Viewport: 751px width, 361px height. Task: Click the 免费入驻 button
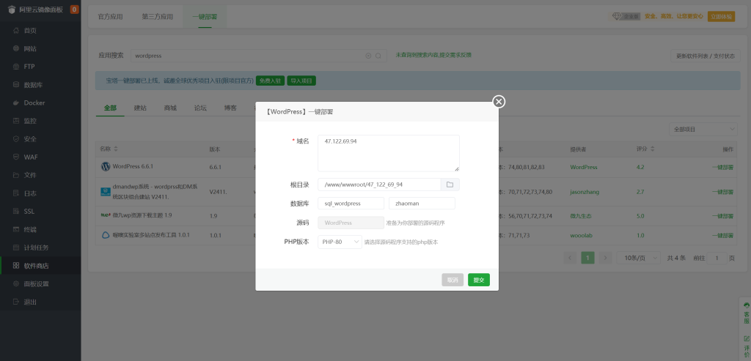[x=270, y=81]
